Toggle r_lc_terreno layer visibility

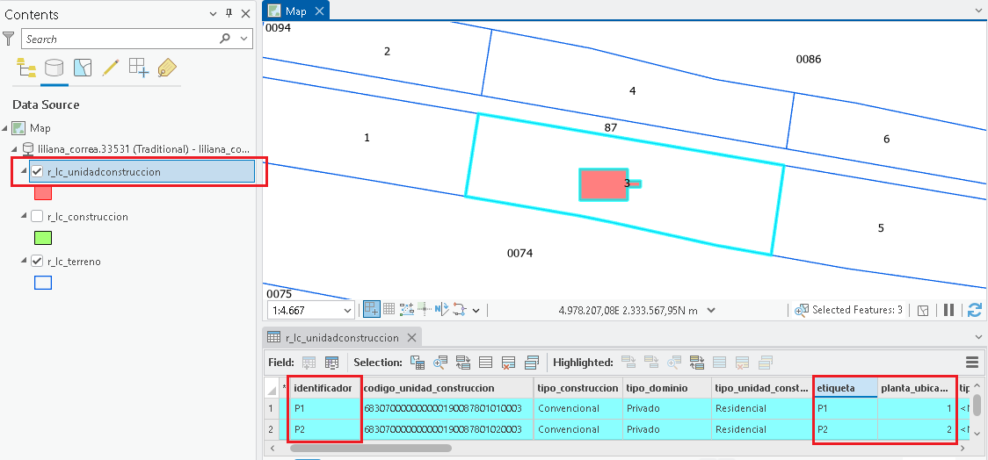tap(37, 261)
